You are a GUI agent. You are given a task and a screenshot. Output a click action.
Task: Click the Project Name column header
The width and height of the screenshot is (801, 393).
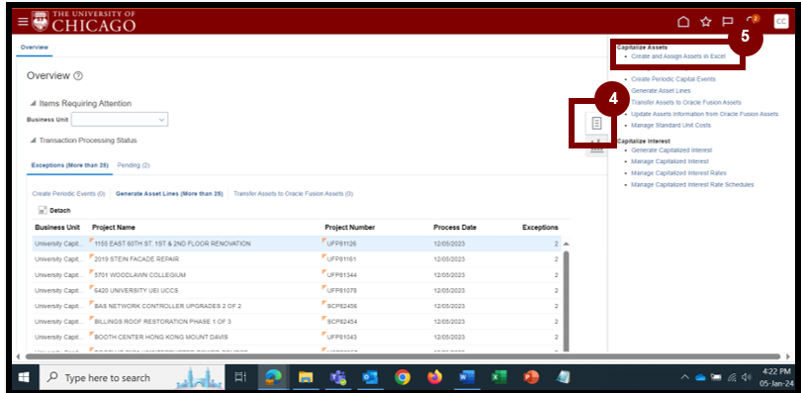click(114, 228)
